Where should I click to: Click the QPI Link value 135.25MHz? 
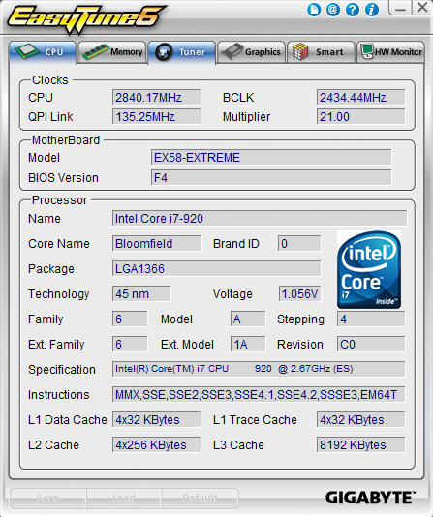156,117
